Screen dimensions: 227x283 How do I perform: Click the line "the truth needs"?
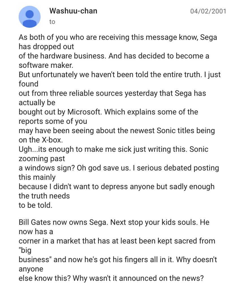(44, 196)
